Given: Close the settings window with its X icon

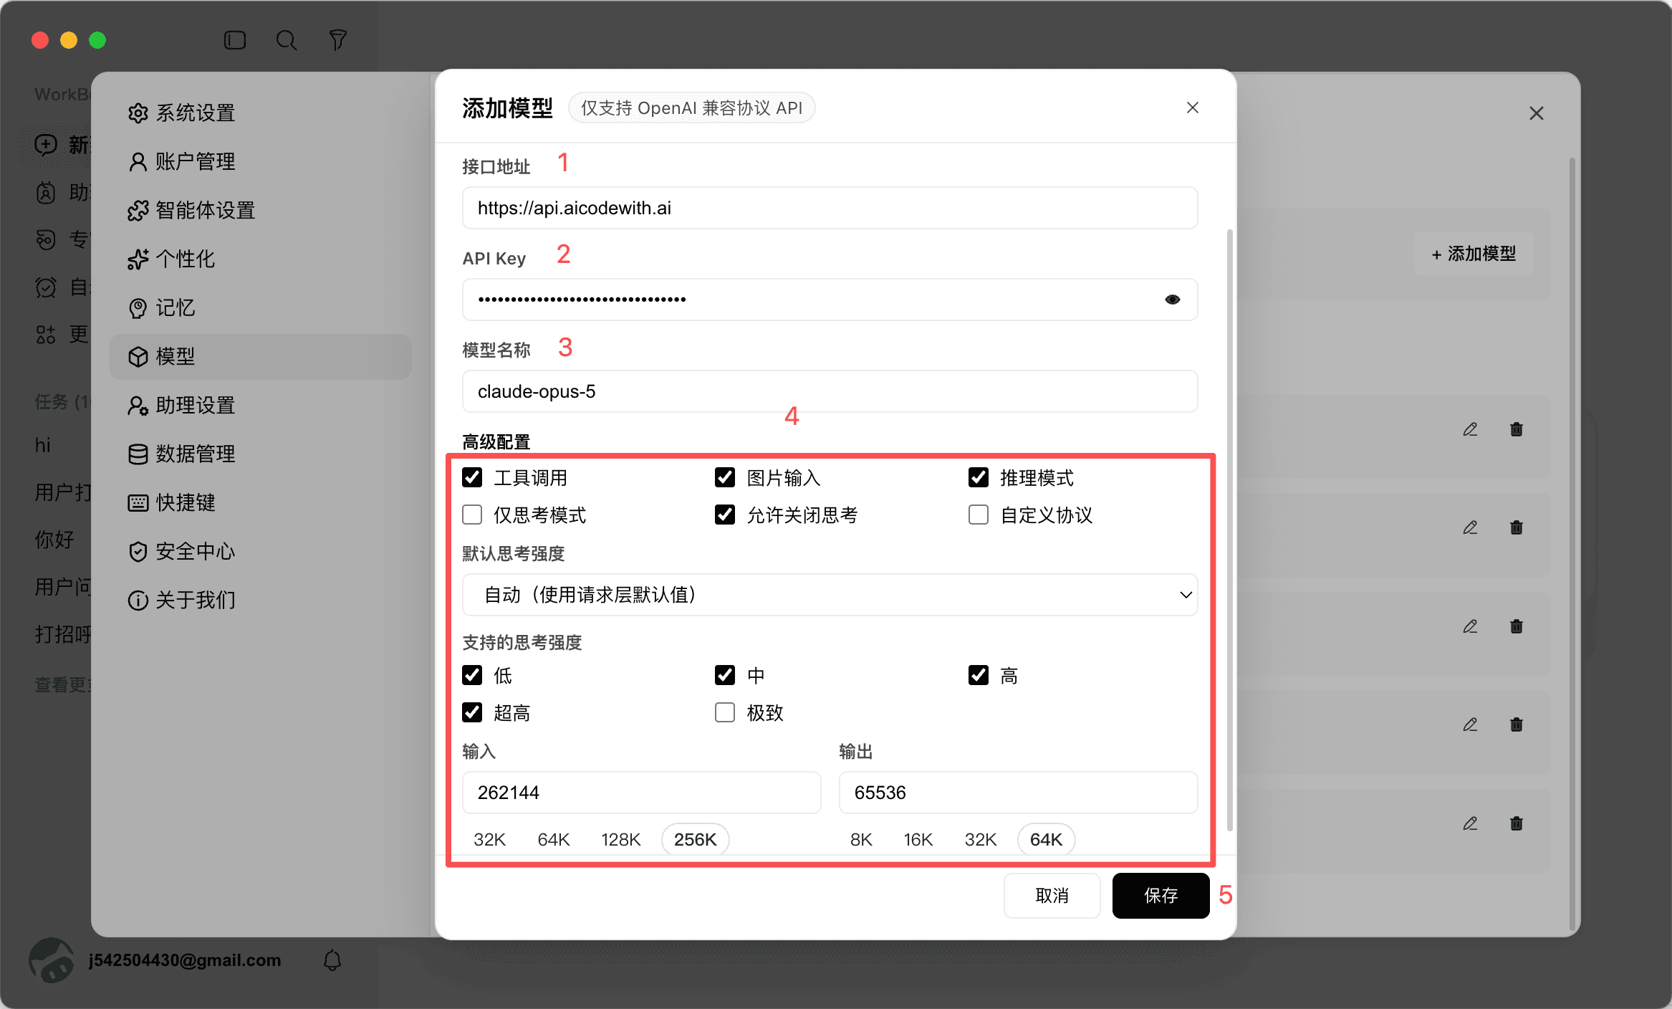Looking at the screenshot, I should pos(1536,113).
